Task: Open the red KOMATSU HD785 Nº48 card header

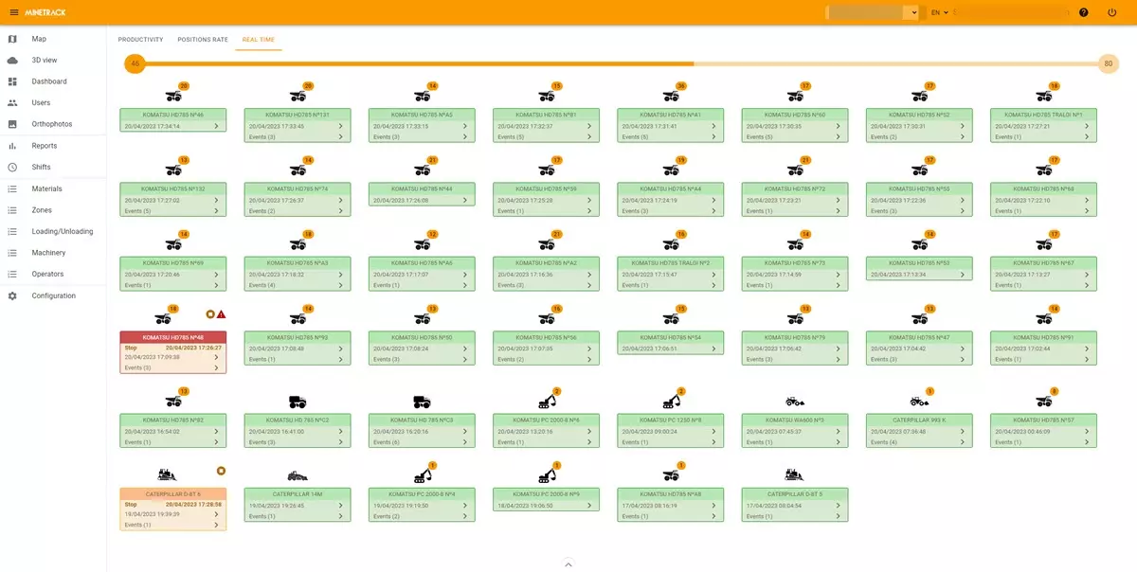Action: pos(173,337)
